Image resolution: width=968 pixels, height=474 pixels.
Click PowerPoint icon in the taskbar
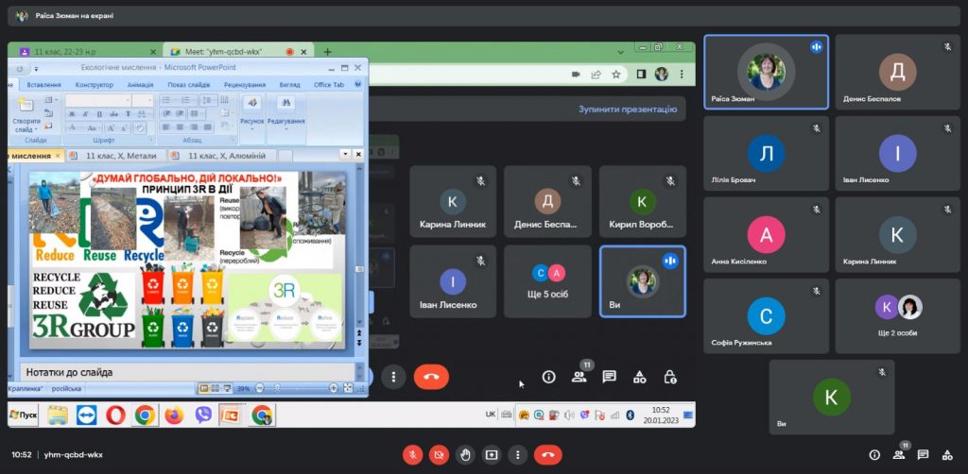233,415
